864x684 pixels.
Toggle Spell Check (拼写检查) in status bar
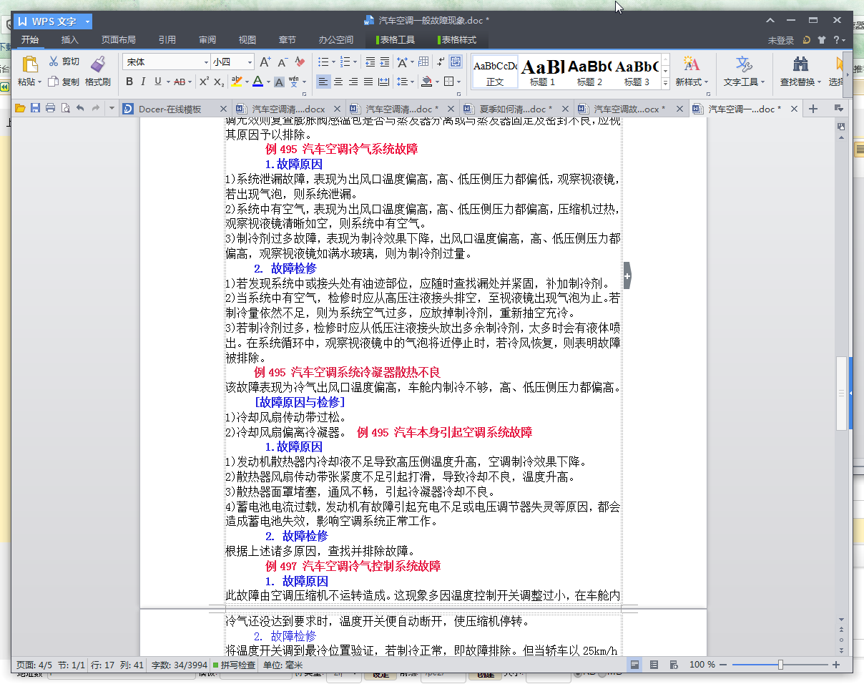[x=234, y=665]
